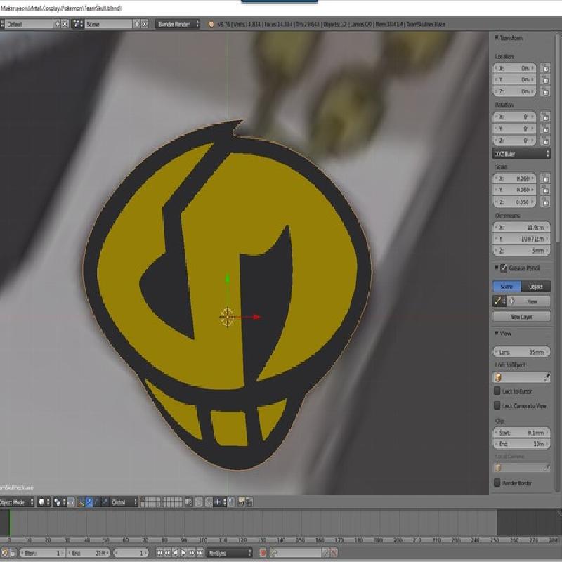The height and width of the screenshot is (562, 562).
Task: Collapse the Grease Pencil panel triangle
Action: [497, 268]
